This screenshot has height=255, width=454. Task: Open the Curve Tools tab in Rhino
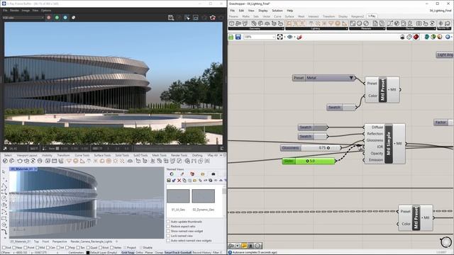click(82, 155)
